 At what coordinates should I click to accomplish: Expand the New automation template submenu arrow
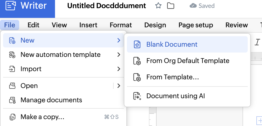tap(118, 55)
